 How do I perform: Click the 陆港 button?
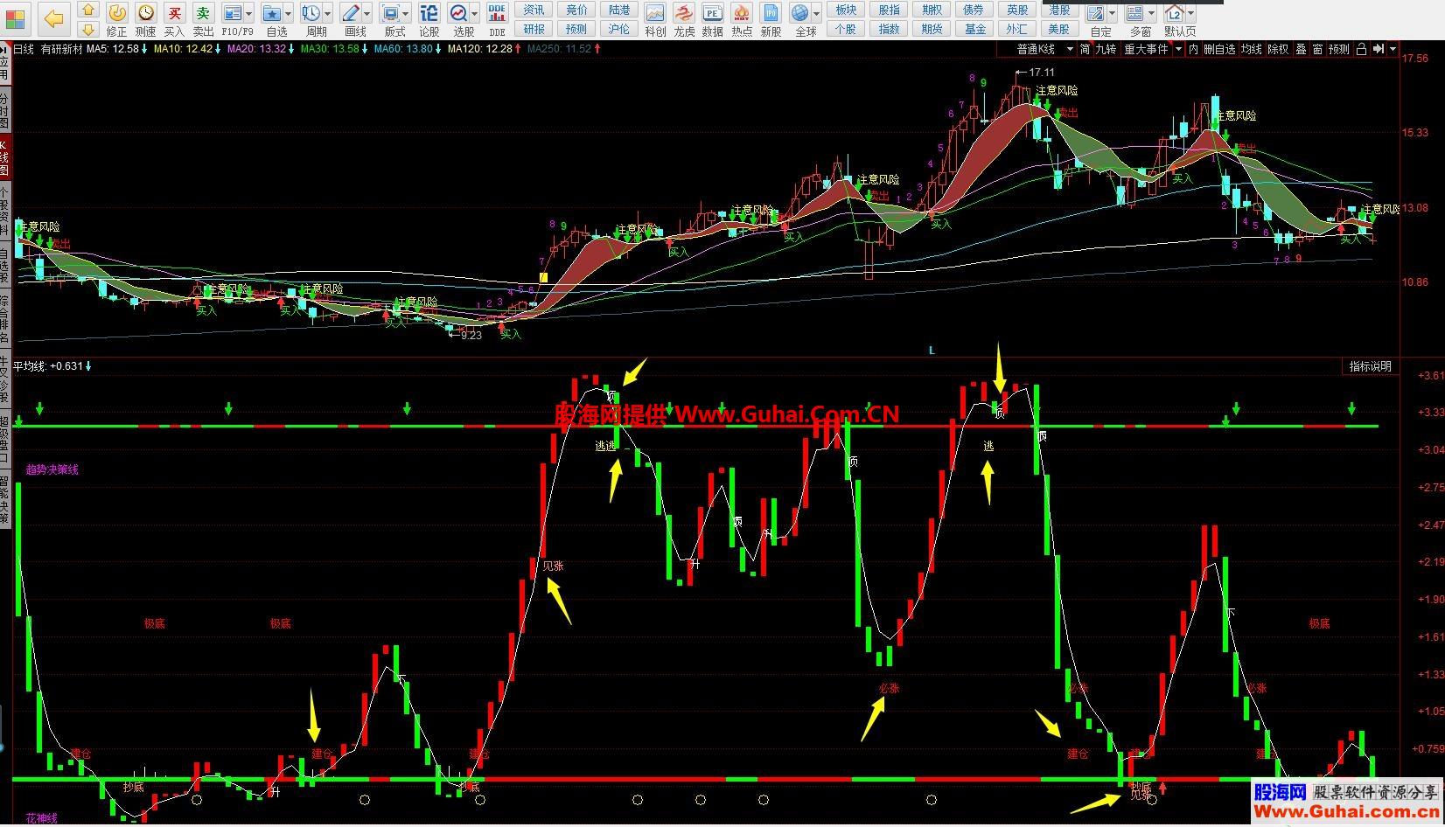tap(619, 10)
